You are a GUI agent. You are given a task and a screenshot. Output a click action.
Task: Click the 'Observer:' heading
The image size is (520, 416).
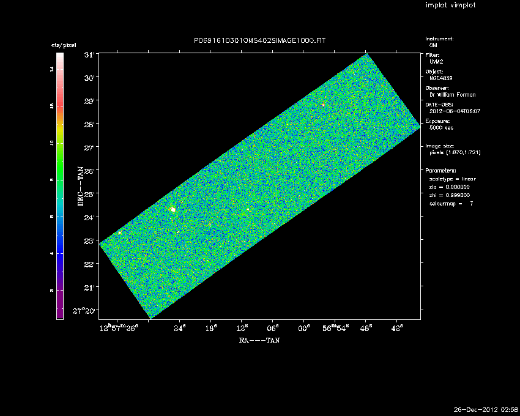(437, 88)
